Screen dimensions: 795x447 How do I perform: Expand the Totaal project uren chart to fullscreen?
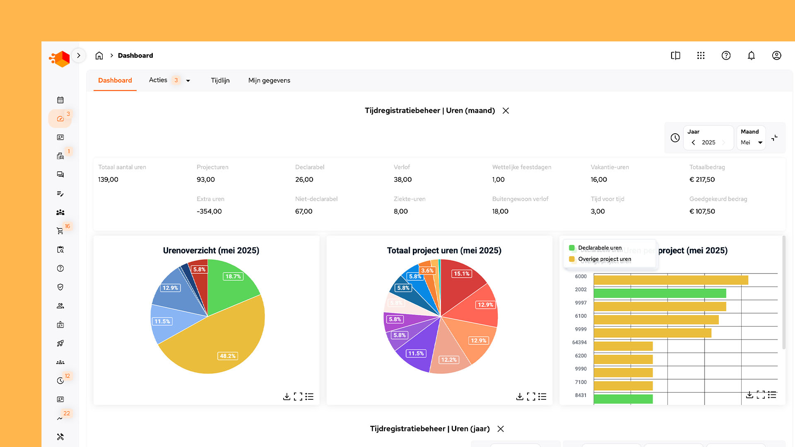(531, 396)
